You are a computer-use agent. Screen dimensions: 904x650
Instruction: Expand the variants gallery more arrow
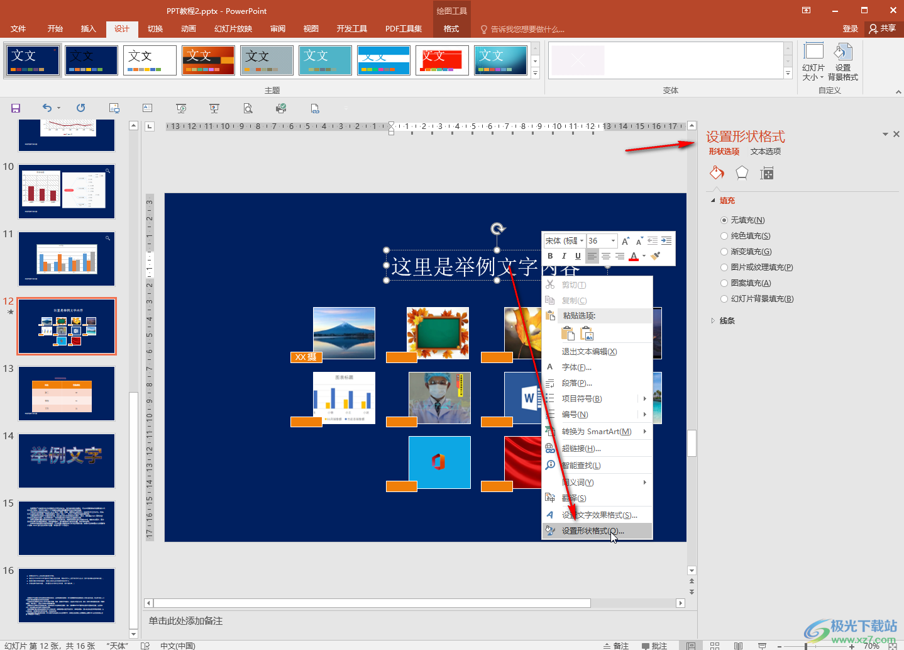coord(788,74)
